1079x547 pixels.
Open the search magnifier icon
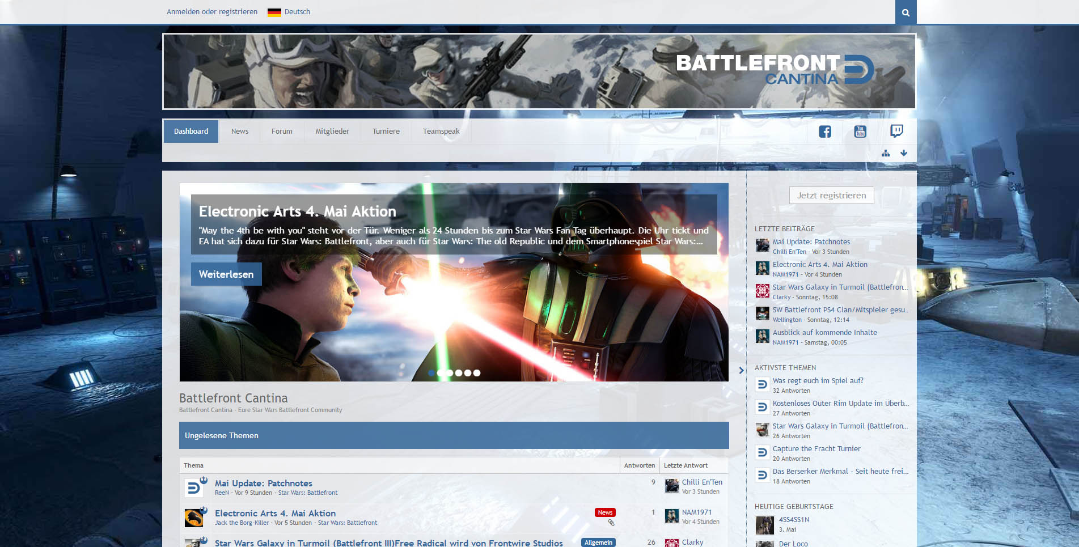pos(905,12)
